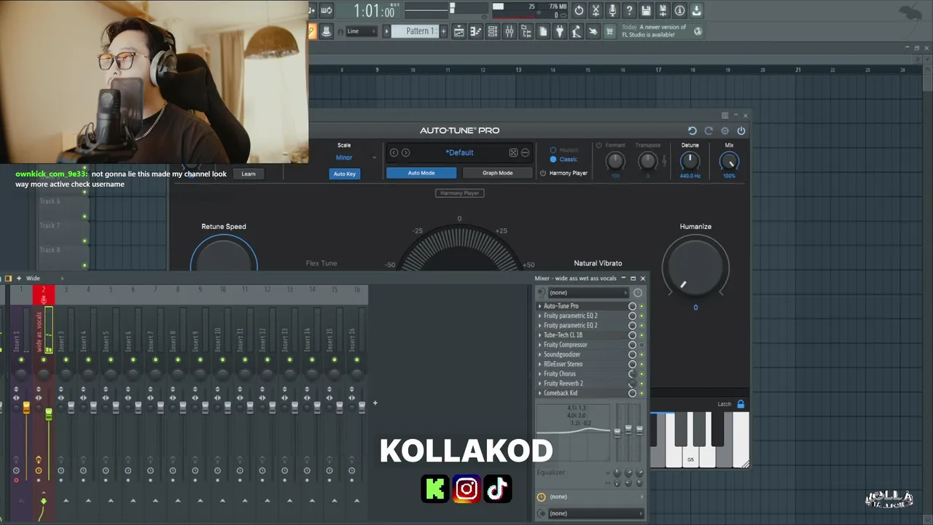Viewport: 933px width, 525px height.
Task: Mute Soundgoodizer slot via its LED
Action: [x=641, y=354]
